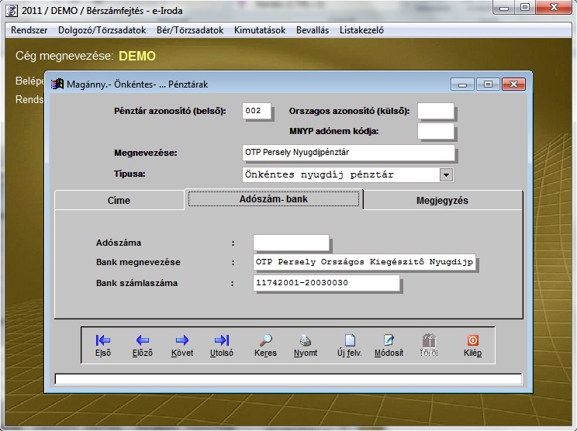Select the Adószám- bank tab
Screen dimensions: 577x431
[x=275, y=200]
